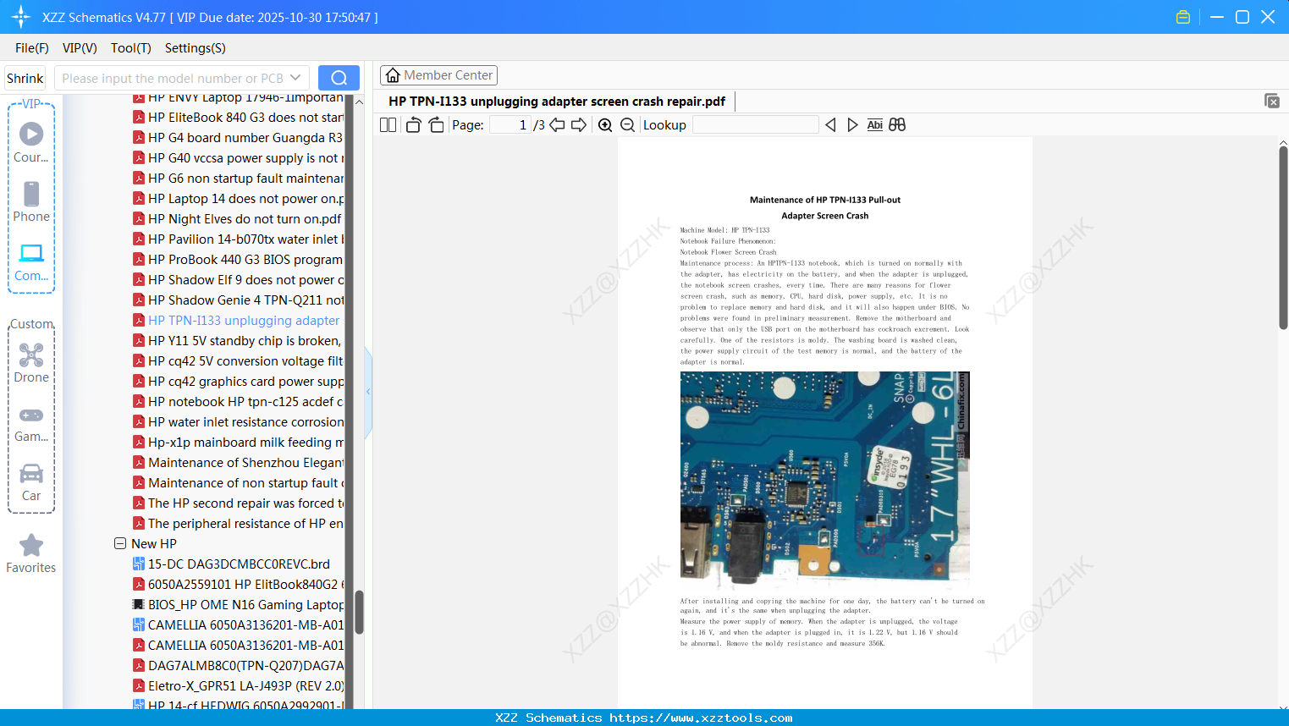The height and width of the screenshot is (726, 1289).
Task: Click the yellow toolbox icon in title bar
Action: 1183,17
